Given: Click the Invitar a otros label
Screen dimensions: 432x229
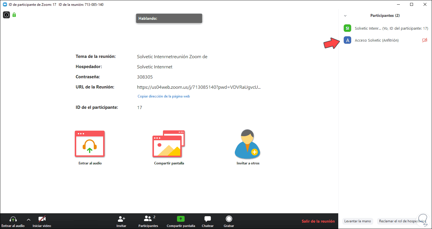Looking at the screenshot, I should pos(248,163).
